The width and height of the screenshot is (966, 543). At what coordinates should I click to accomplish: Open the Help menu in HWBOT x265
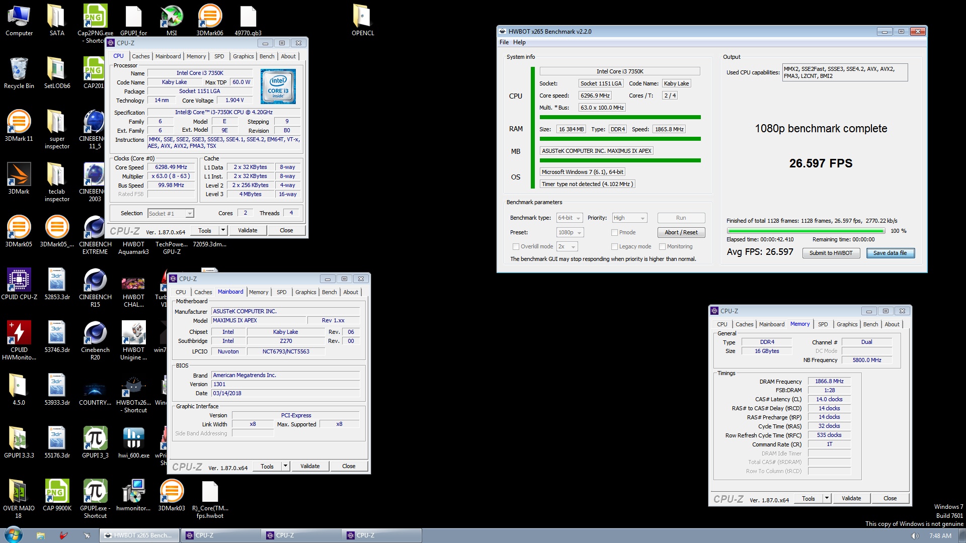point(519,42)
